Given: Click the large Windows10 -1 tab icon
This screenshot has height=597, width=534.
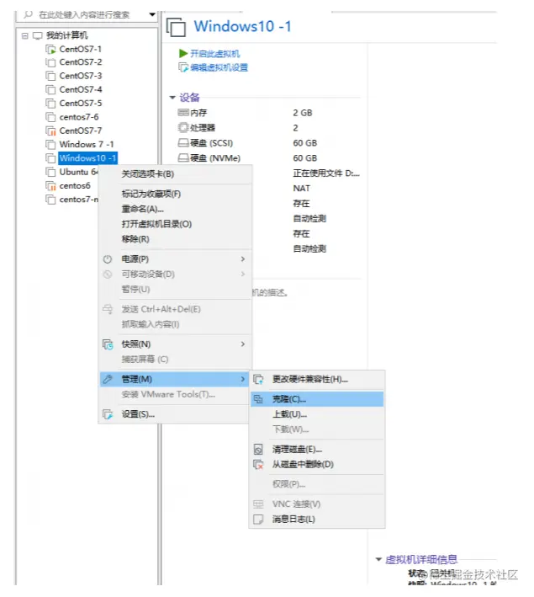Looking at the screenshot, I should click(176, 28).
